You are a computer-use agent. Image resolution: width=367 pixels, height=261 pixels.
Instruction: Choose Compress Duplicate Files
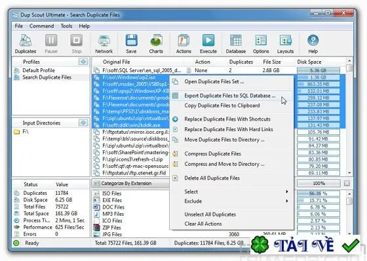232,153
